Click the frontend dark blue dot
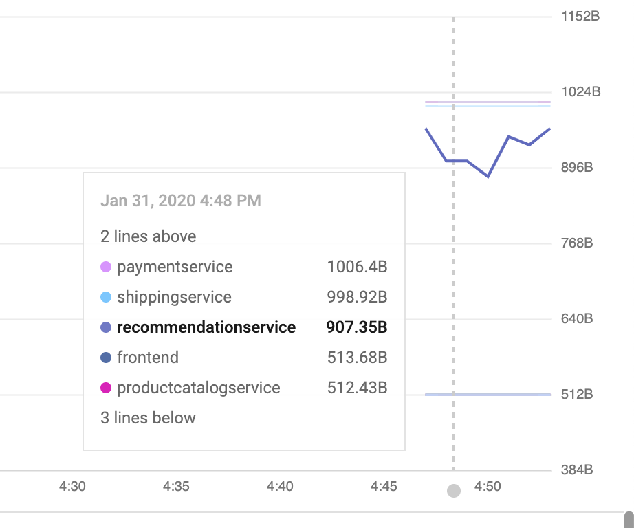The image size is (634, 528). tap(106, 357)
